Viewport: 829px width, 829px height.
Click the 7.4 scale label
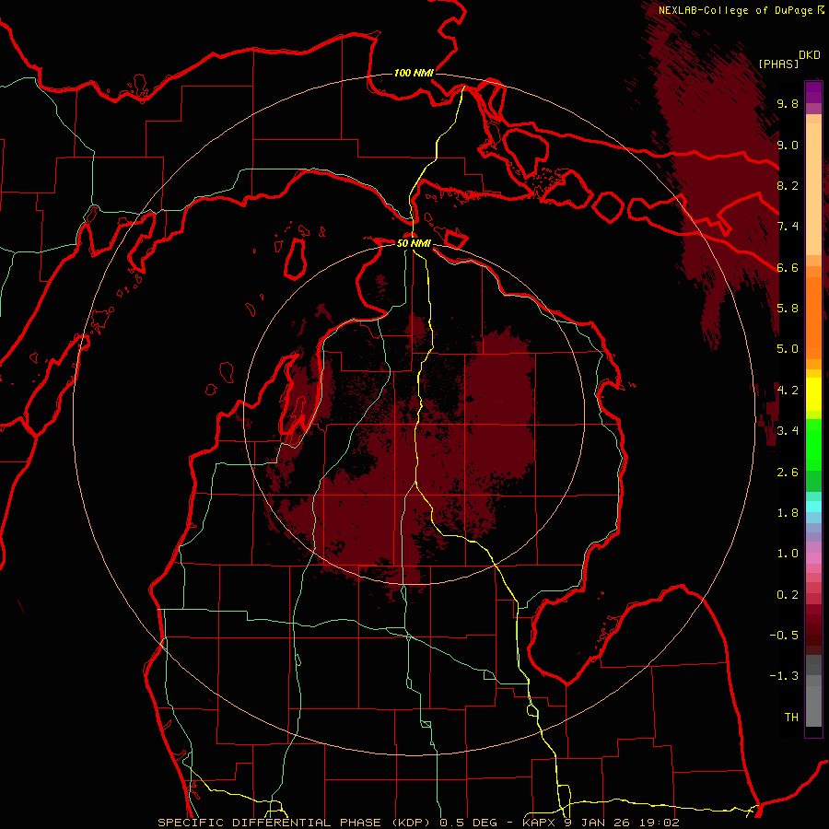click(788, 227)
